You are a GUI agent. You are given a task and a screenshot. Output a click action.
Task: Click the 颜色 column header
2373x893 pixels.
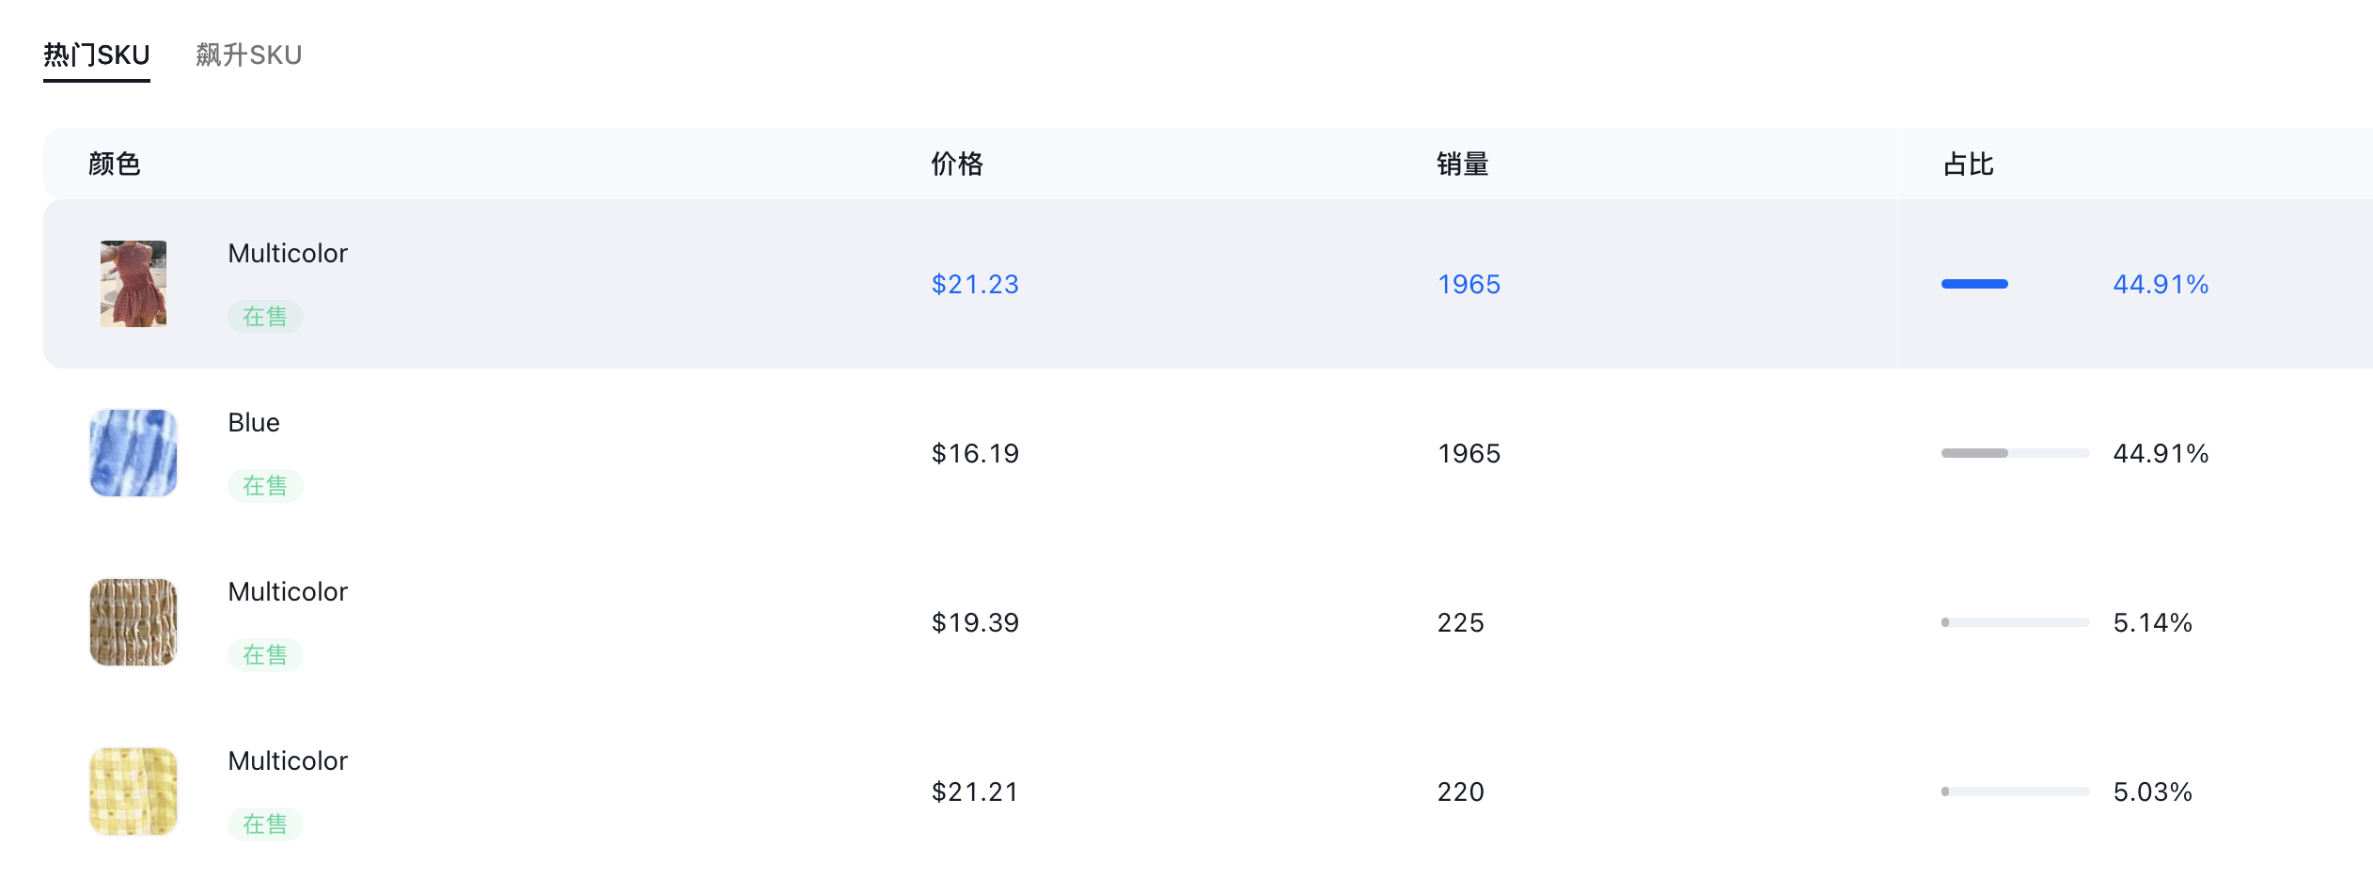pos(115,164)
